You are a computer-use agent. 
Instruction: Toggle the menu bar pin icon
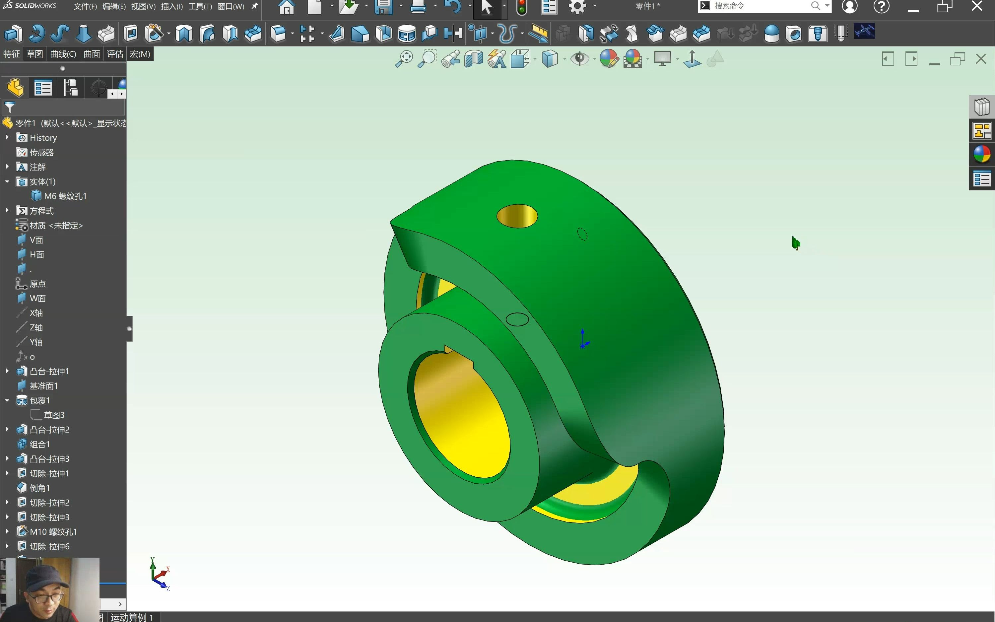coord(254,6)
